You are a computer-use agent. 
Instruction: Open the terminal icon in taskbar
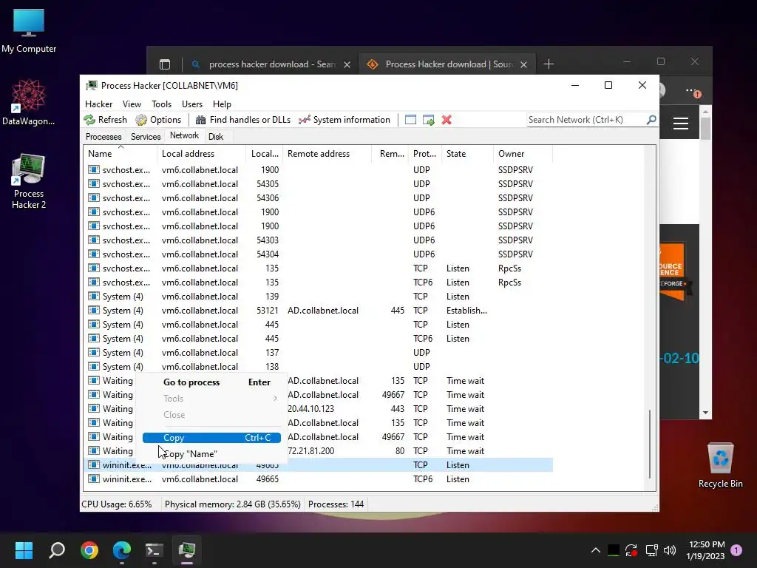pos(154,550)
